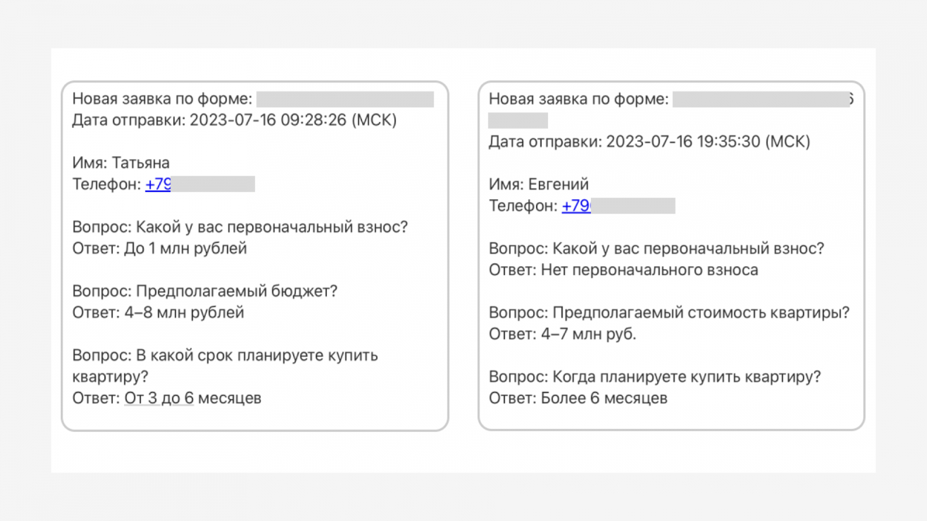Select the 09:28:26 send date line
Viewport: 927px width, 521px height.
(234, 120)
